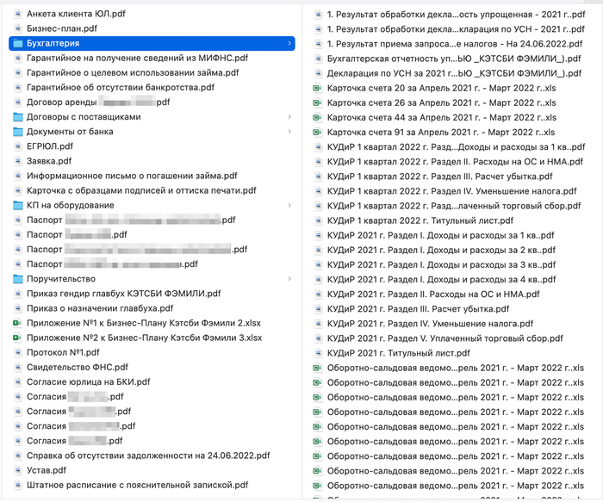Viewport: 603px width, 502px height.
Task: Select Протокол №1.pdf in the list
Action: point(63,352)
